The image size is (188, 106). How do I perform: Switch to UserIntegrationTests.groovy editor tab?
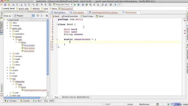[105, 12]
